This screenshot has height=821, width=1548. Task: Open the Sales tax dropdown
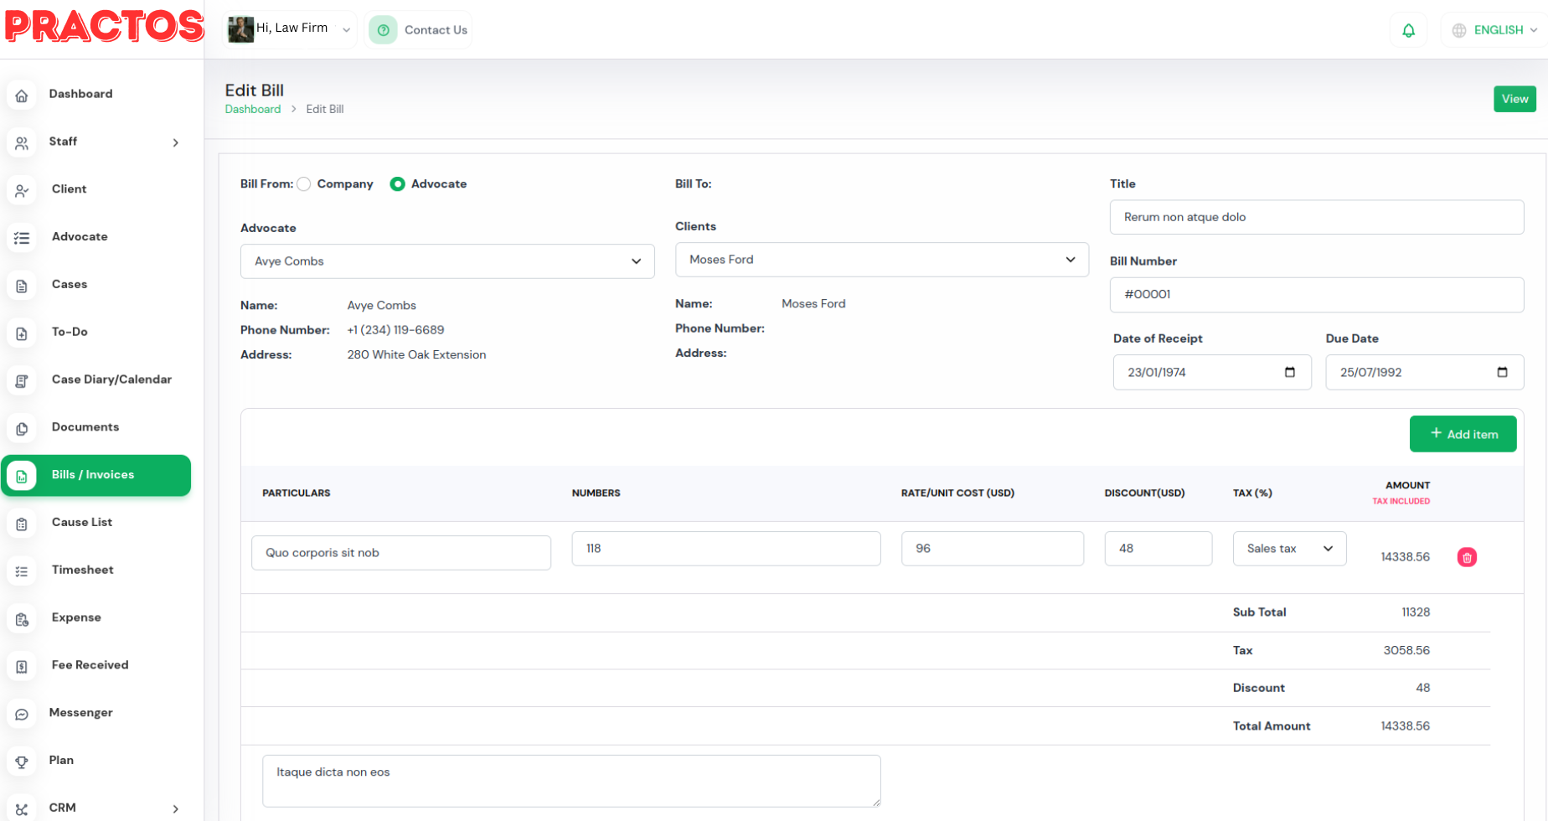(x=1288, y=549)
